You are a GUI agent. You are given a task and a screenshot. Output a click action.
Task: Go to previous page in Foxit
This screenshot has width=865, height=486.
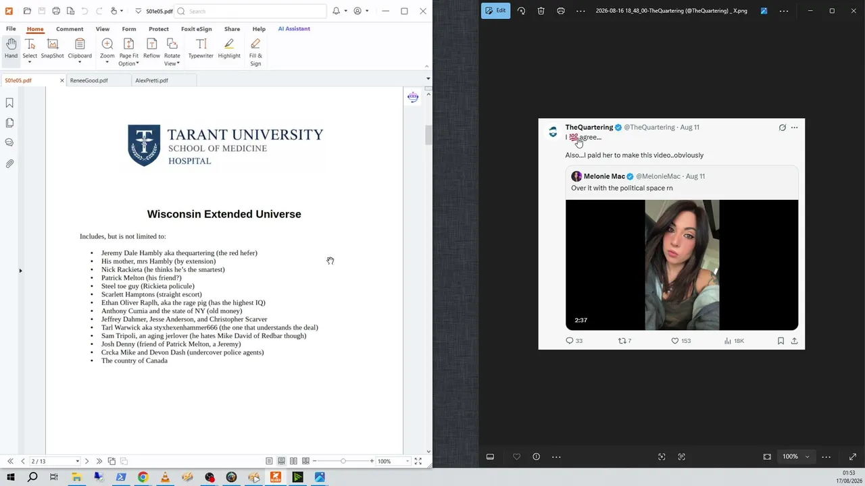tap(23, 461)
